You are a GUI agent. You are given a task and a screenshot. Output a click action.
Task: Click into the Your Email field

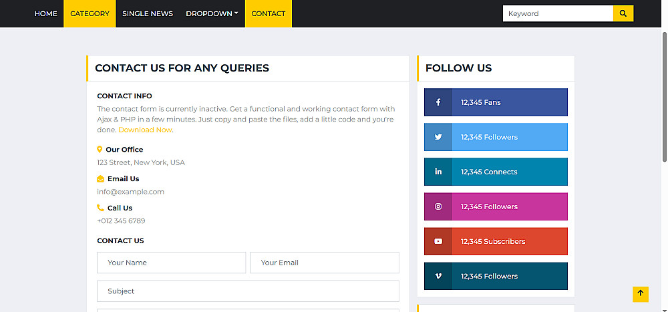click(325, 263)
